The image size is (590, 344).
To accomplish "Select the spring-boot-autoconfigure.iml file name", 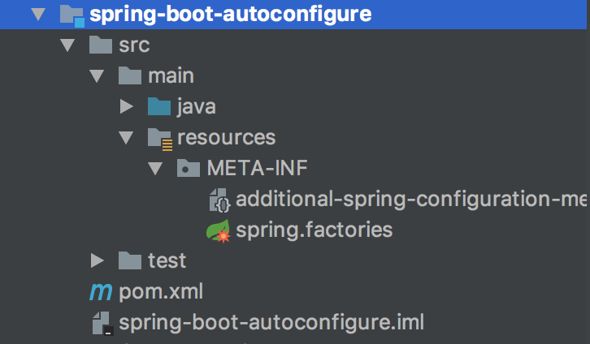I will [x=271, y=323].
